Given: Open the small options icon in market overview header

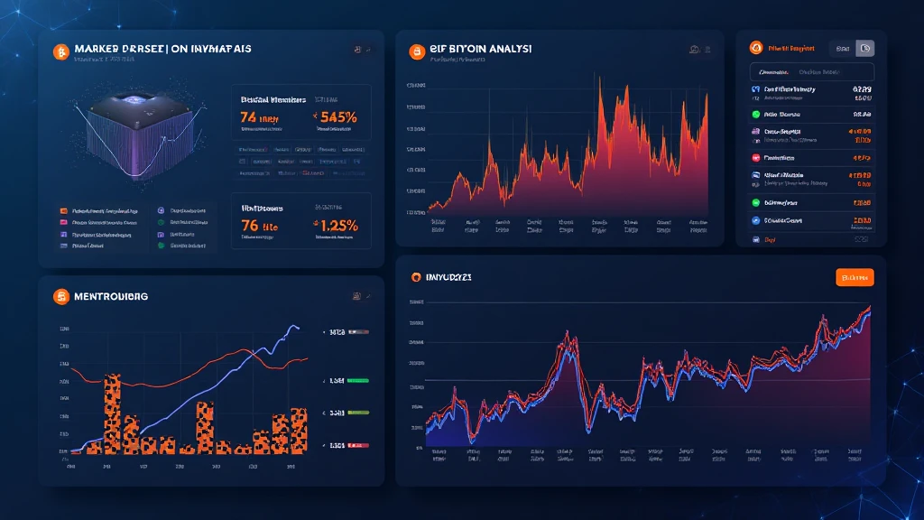Looking at the screenshot, I should (x=357, y=51).
